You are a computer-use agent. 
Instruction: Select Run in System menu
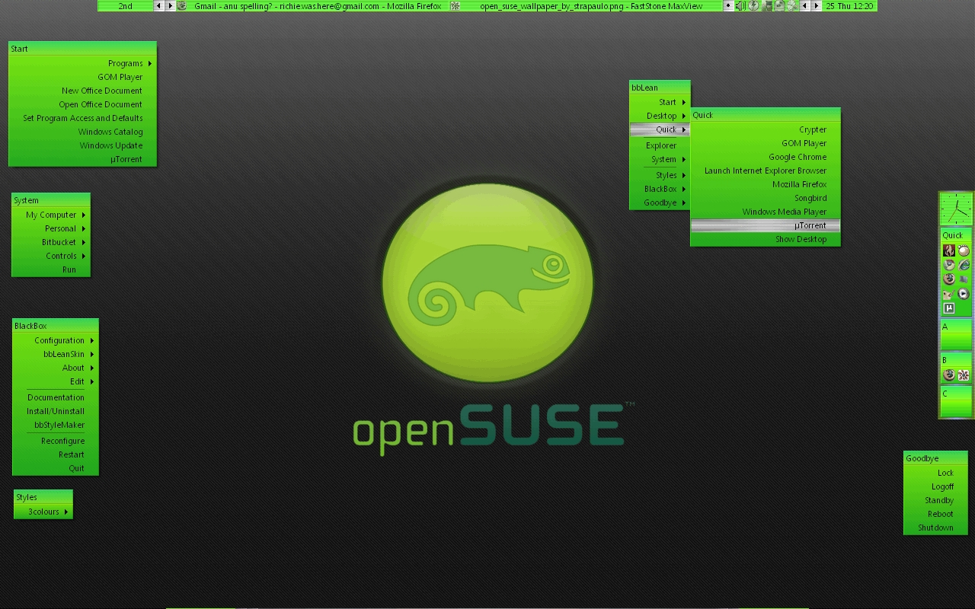[51, 269]
